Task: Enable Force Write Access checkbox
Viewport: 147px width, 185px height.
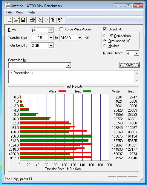Action: pyautogui.click(x=61, y=29)
